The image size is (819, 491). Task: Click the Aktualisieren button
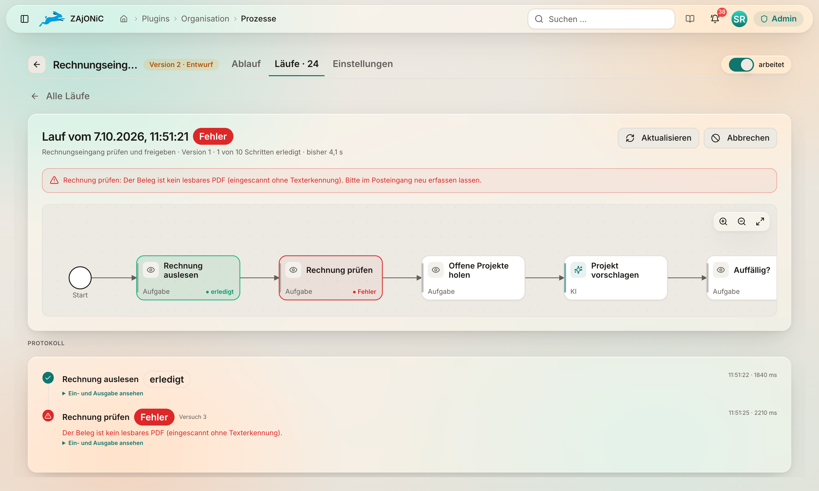pos(659,138)
